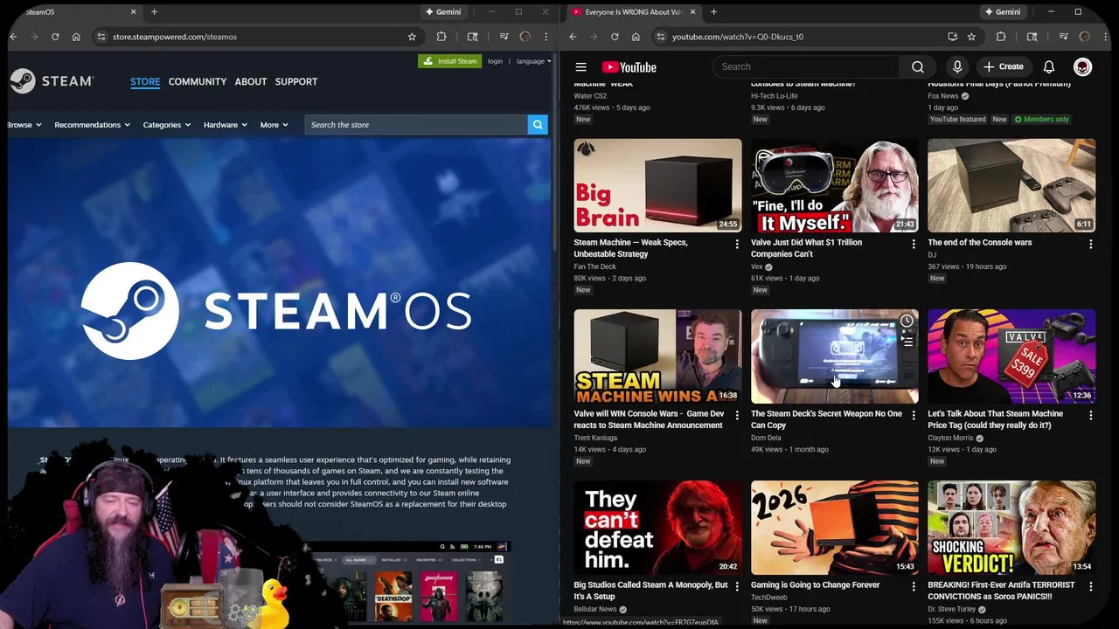1119x629 pixels.
Task: Click the YouTube search magnifier button
Action: tap(918, 67)
